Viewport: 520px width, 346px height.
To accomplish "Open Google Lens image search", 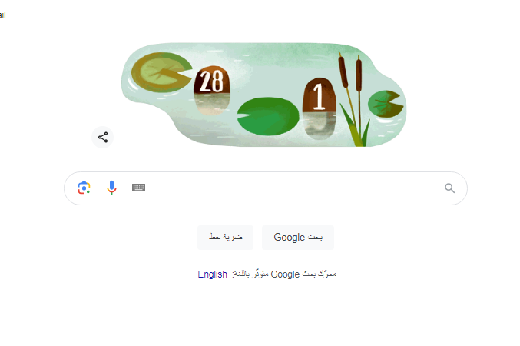I will pyautogui.click(x=84, y=188).
